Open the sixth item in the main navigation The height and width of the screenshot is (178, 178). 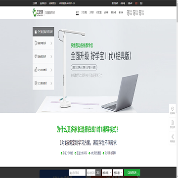(113, 12)
